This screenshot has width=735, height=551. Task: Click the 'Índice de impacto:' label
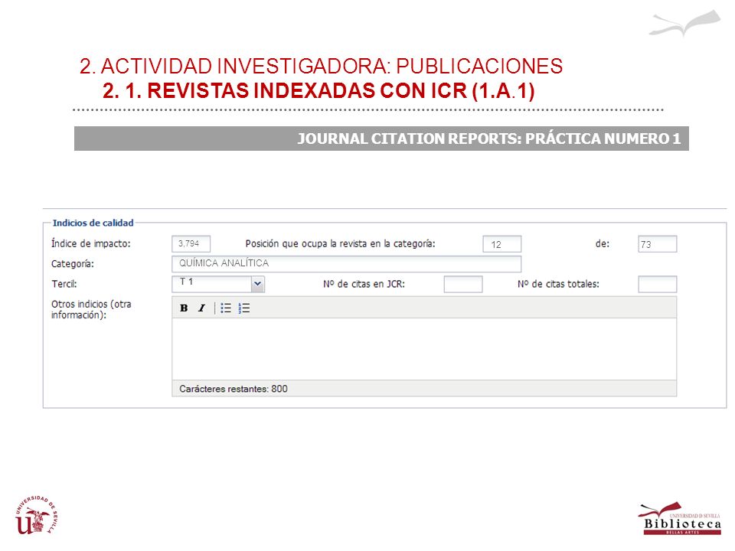[91, 243]
